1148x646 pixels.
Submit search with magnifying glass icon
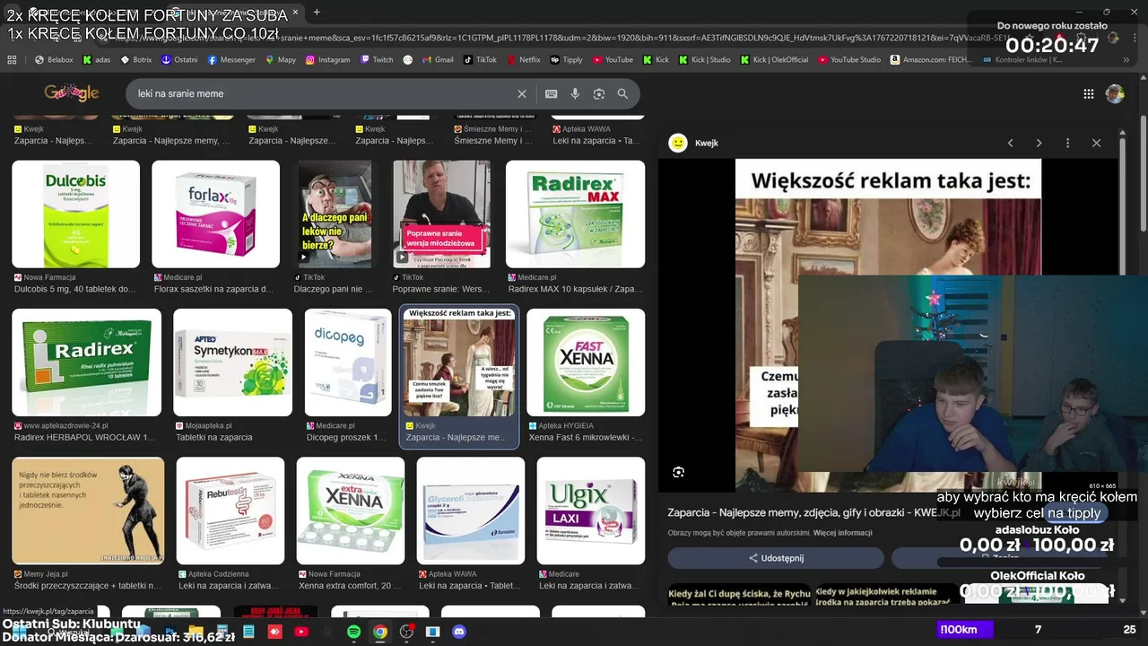pos(622,93)
